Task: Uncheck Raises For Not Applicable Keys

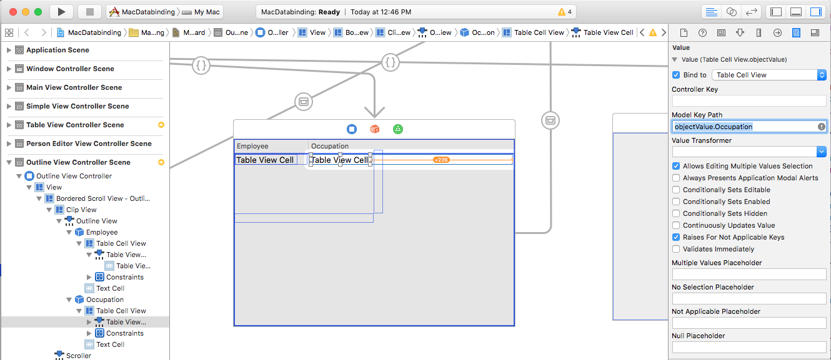Action: point(676,237)
